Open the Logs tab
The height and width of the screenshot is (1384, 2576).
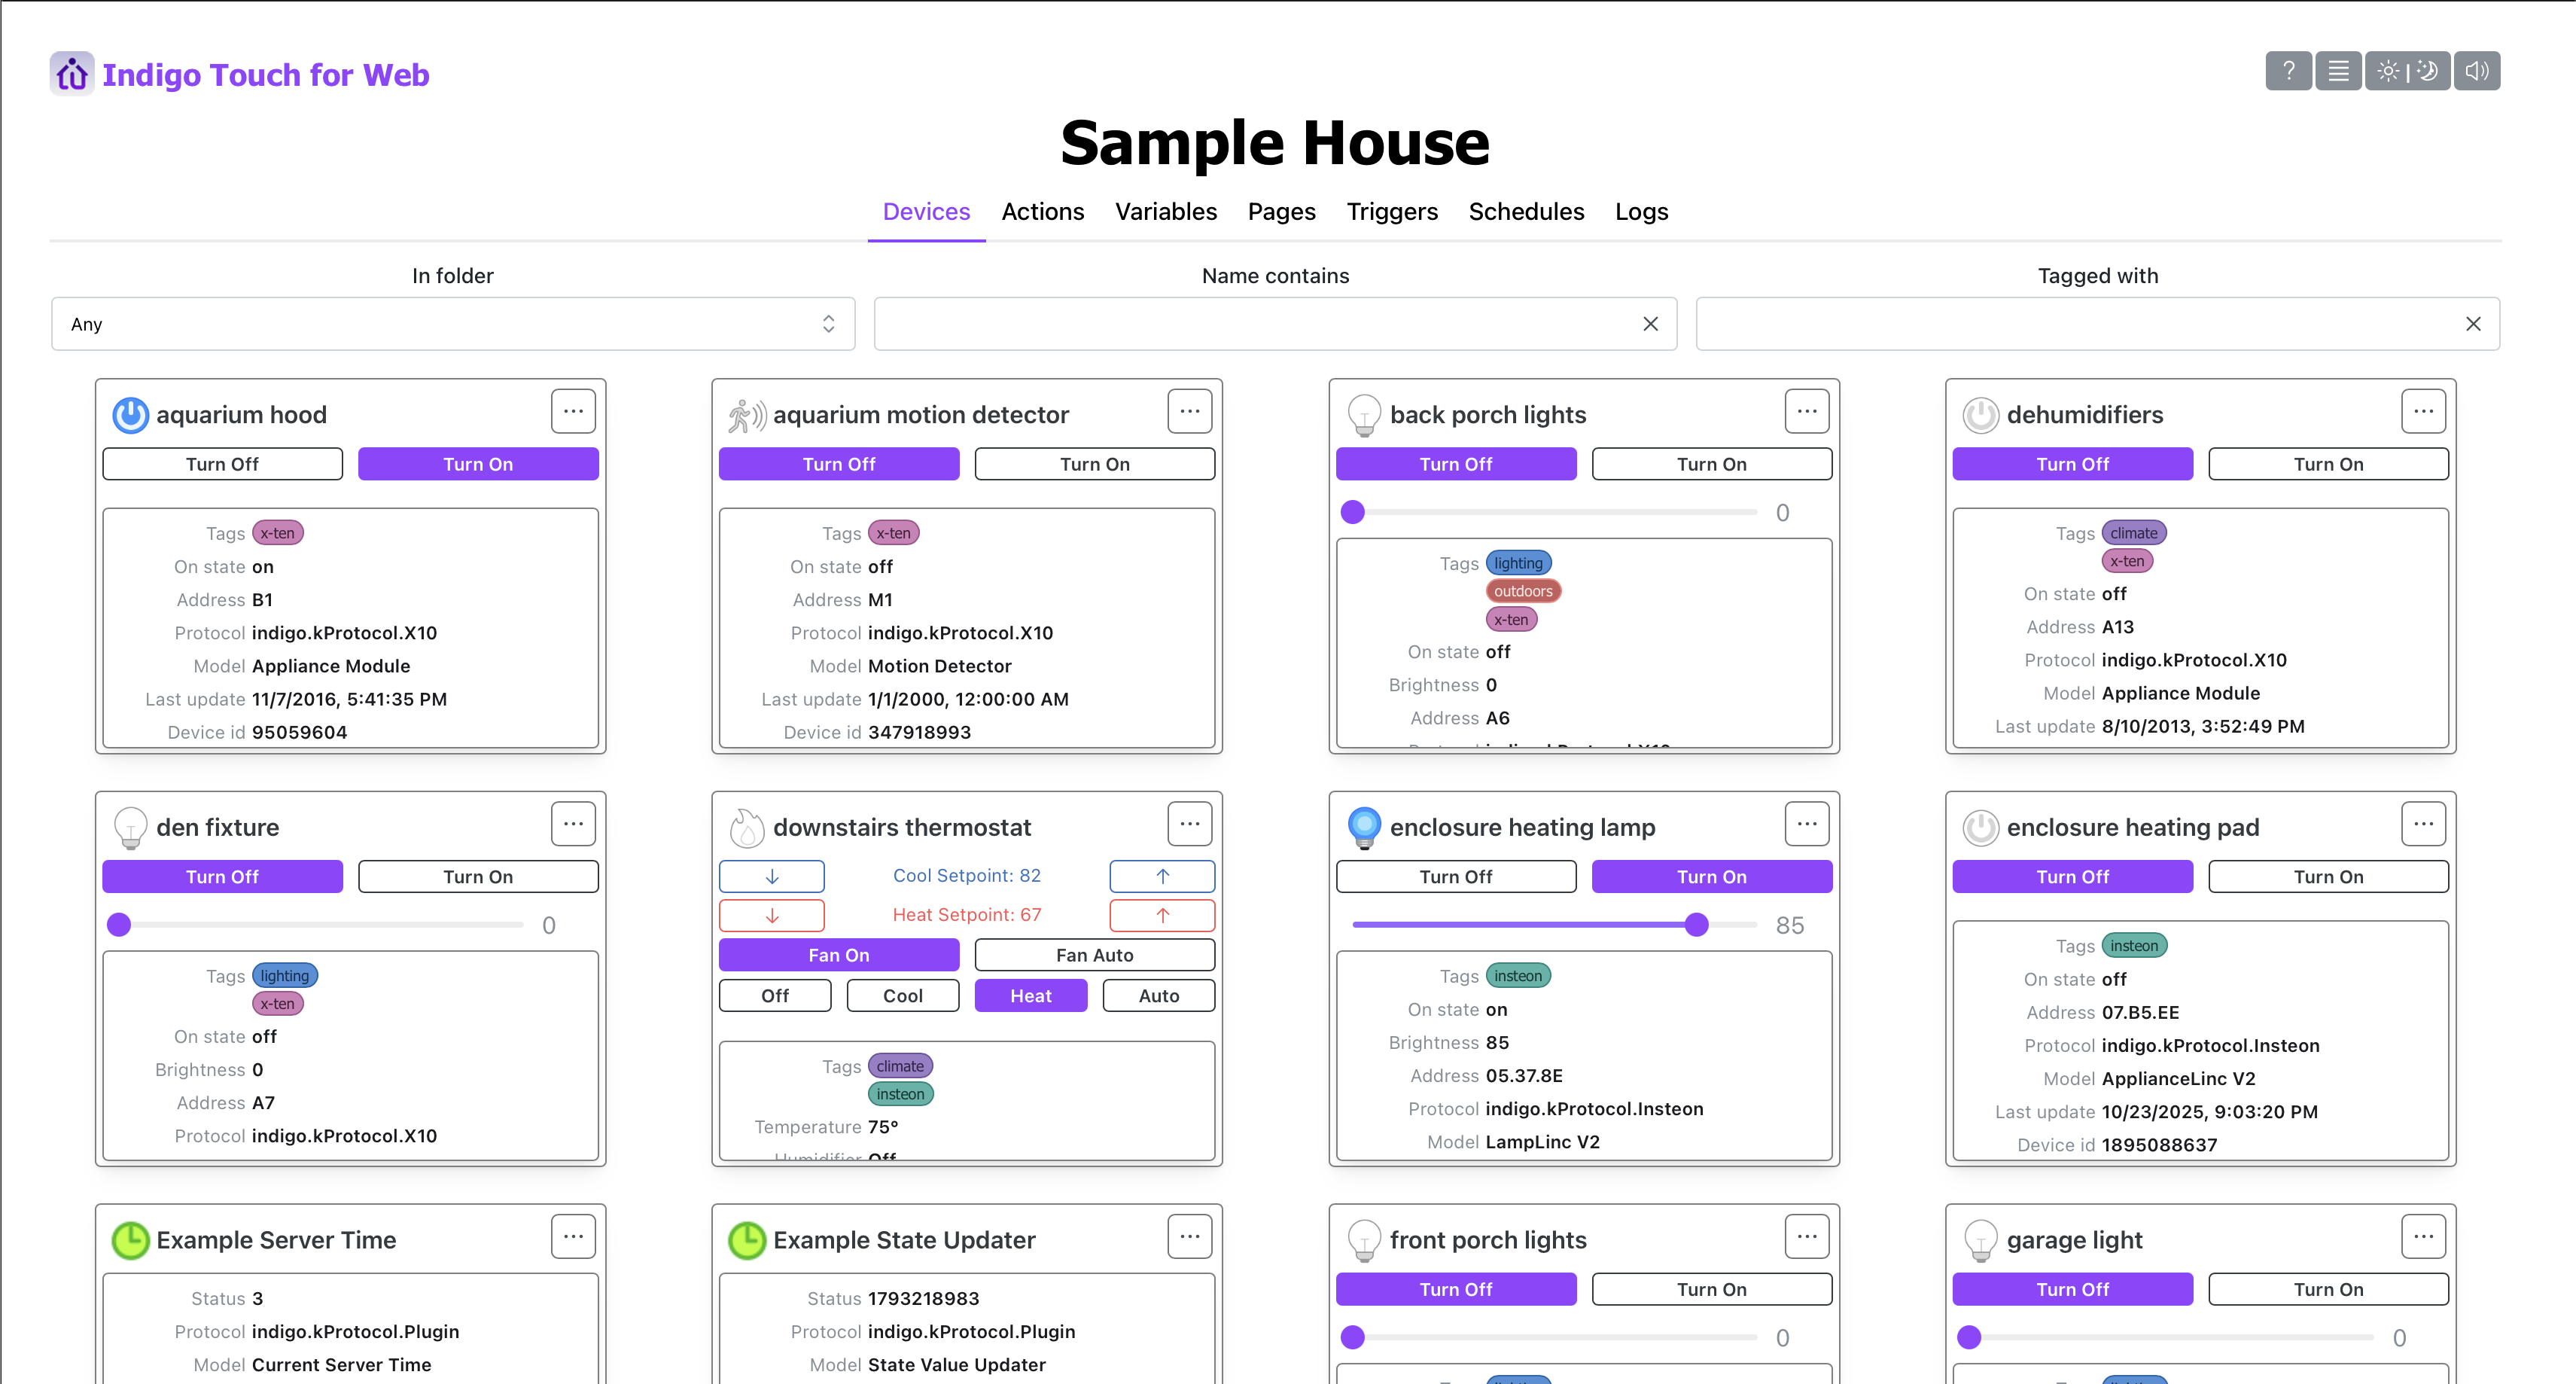[1641, 212]
